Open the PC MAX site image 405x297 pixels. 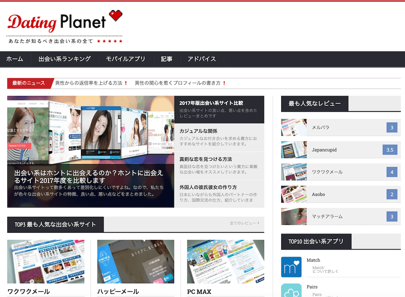[x=226, y=261]
